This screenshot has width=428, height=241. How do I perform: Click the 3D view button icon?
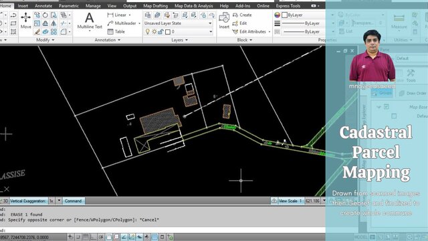tap(5, 201)
